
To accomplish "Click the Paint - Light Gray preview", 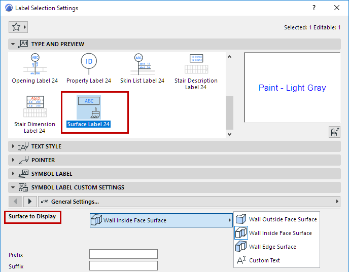I will click(x=292, y=88).
